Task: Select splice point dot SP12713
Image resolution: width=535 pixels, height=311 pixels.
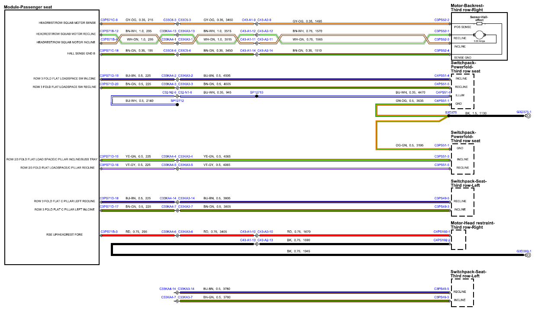Action: pos(257,96)
